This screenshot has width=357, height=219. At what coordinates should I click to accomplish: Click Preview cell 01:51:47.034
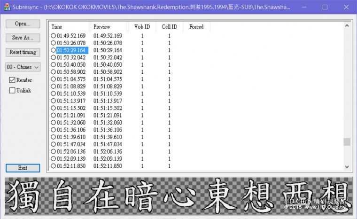[108, 144]
